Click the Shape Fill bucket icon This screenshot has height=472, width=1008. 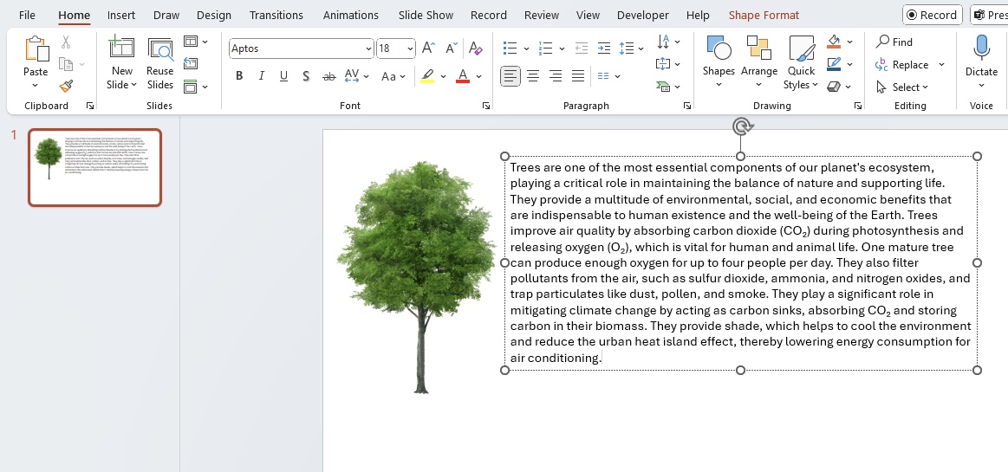[x=834, y=42]
